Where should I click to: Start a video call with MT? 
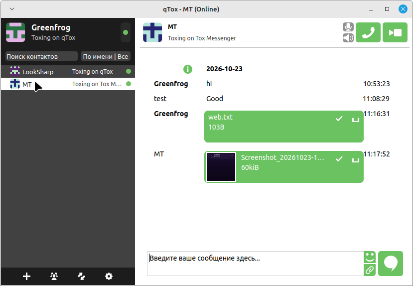click(395, 32)
